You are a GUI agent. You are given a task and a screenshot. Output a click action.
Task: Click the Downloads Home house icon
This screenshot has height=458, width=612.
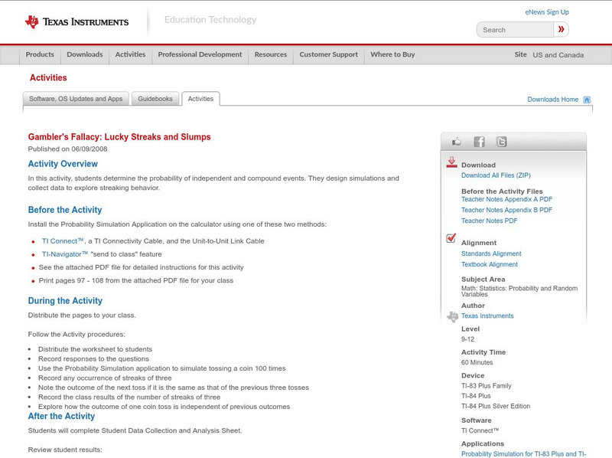click(587, 100)
